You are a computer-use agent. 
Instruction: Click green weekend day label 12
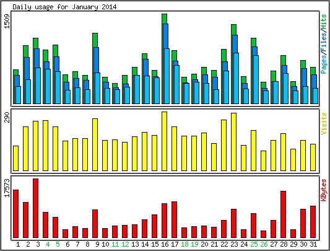tap(125, 244)
